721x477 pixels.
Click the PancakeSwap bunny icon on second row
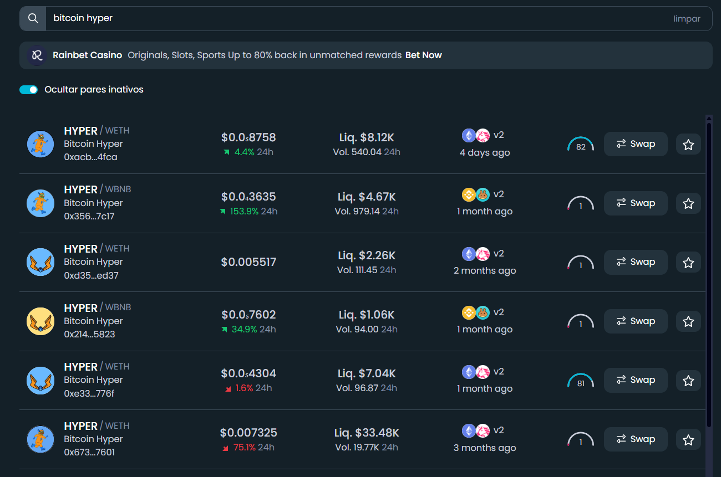coord(483,194)
